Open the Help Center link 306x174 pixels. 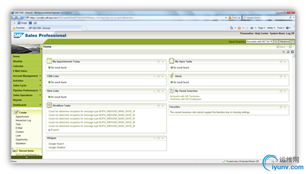tap(262, 33)
